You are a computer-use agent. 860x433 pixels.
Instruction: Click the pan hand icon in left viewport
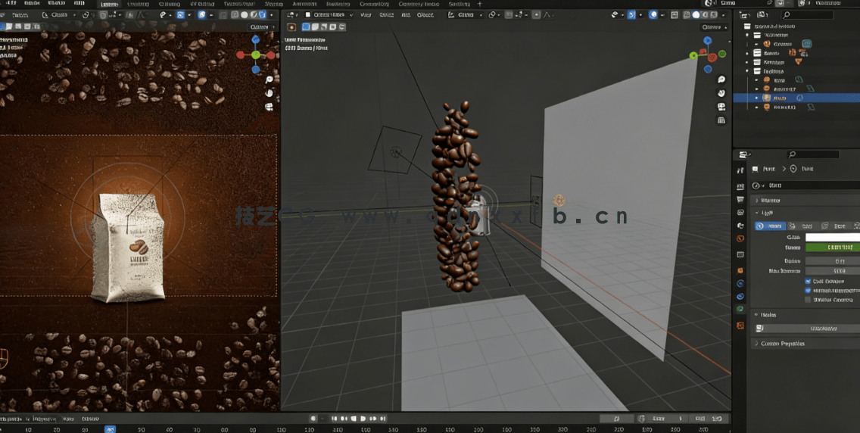[270, 93]
